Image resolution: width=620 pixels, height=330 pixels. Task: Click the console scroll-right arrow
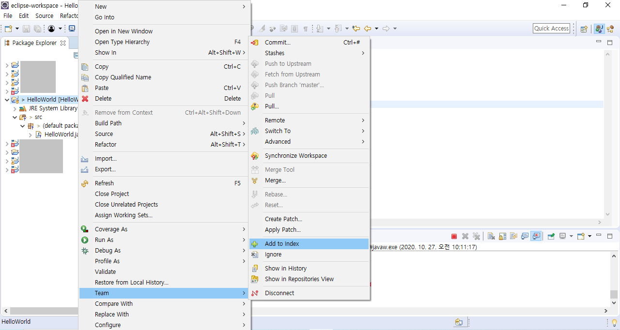click(x=606, y=311)
